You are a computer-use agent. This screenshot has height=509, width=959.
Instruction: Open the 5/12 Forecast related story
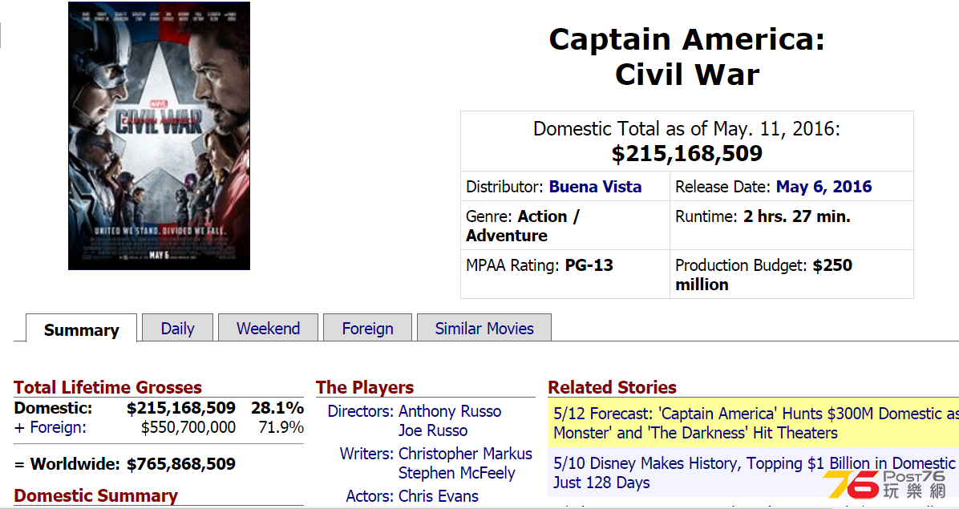754,423
